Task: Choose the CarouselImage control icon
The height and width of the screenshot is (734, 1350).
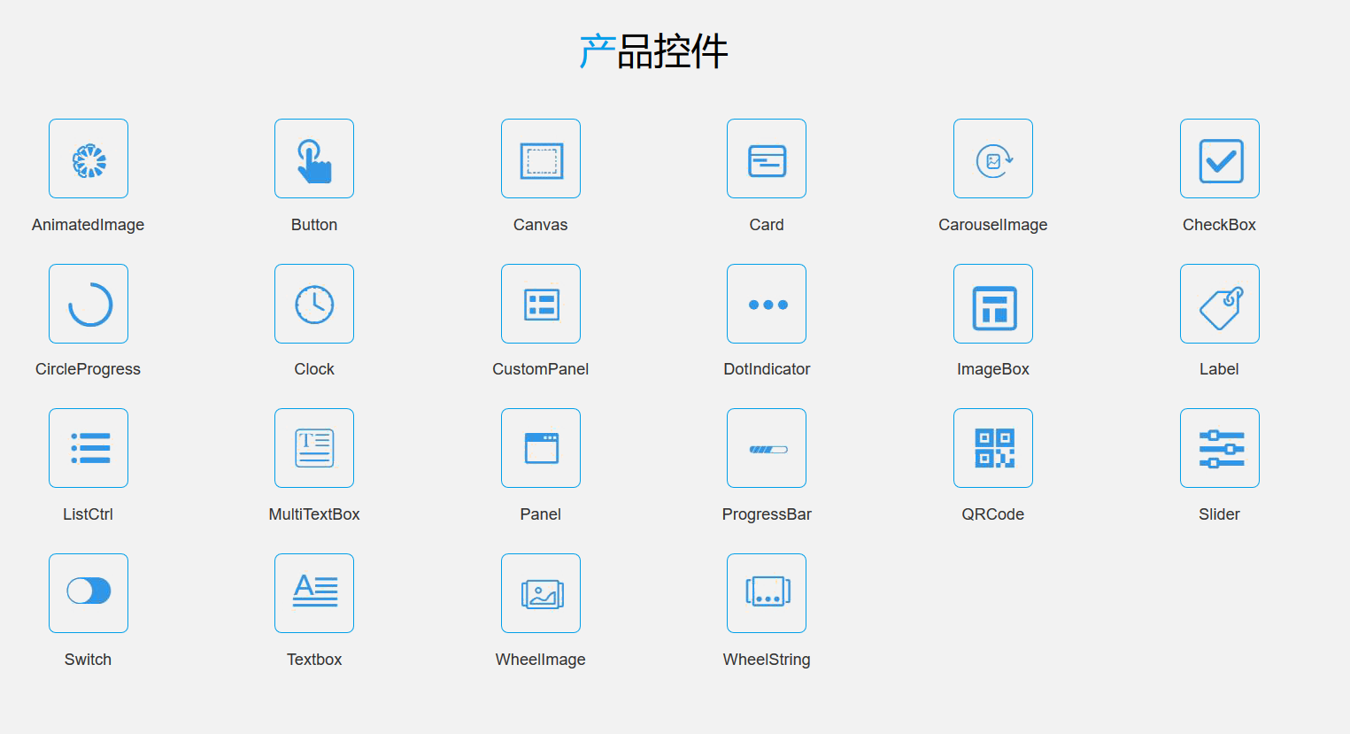Action: click(x=993, y=158)
